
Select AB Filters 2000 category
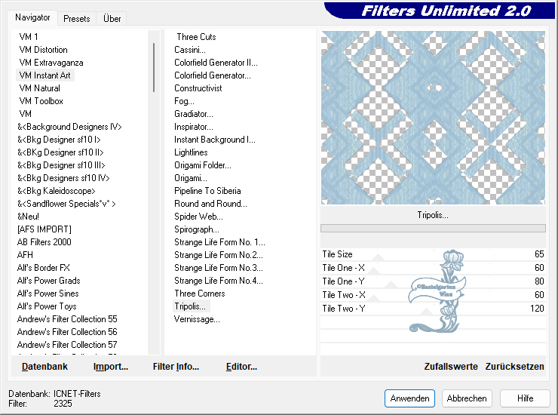[44, 242]
